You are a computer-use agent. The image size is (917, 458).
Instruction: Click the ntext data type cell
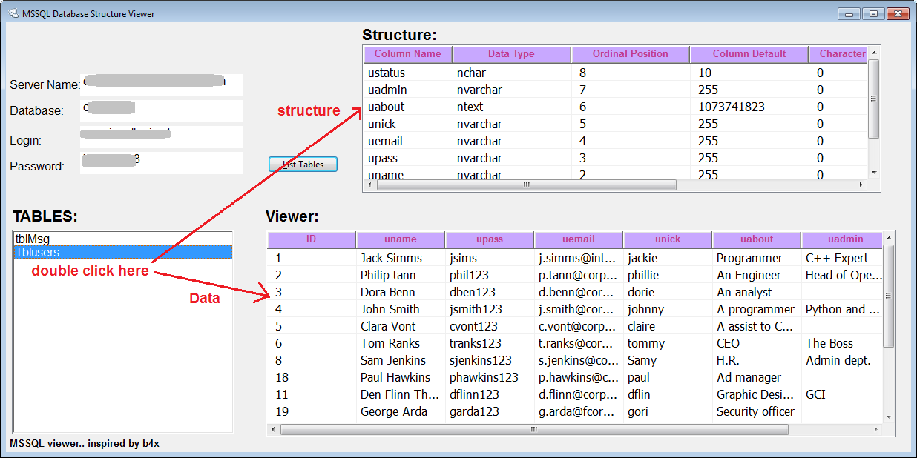click(512, 107)
